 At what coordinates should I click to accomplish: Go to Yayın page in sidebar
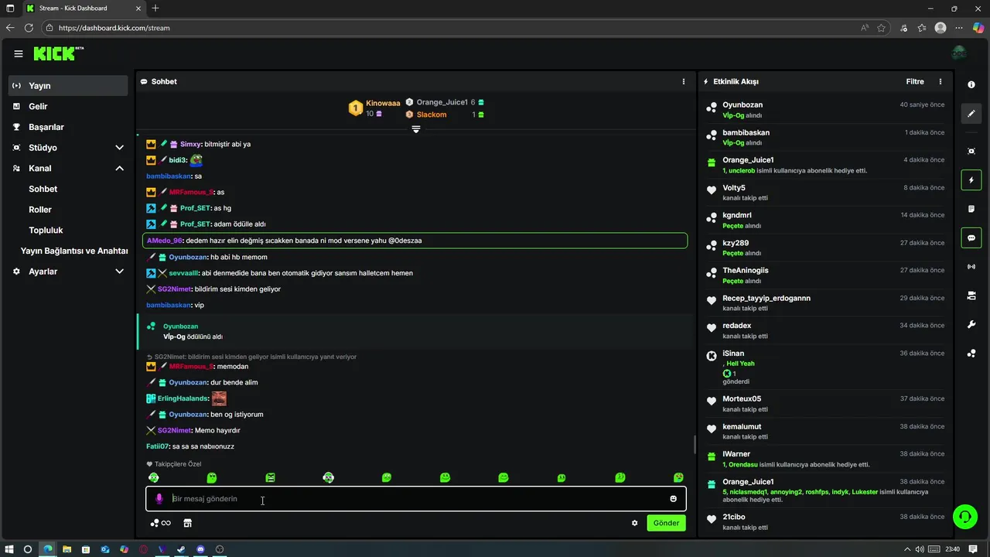tap(68, 86)
